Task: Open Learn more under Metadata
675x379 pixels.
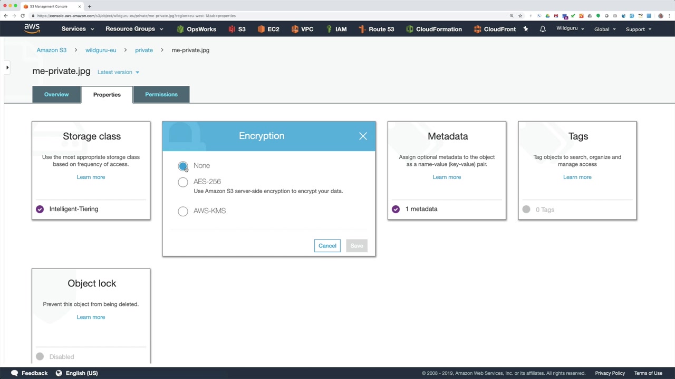Action: click(447, 177)
